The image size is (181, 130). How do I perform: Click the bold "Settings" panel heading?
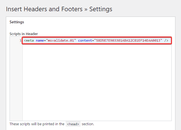coord(17,22)
